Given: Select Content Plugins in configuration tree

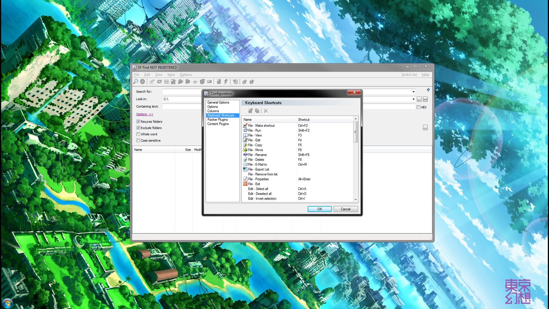Looking at the screenshot, I should point(218,124).
